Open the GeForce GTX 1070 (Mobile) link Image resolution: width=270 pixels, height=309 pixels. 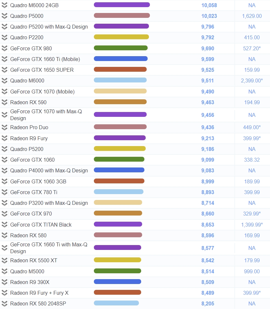pos(42,92)
